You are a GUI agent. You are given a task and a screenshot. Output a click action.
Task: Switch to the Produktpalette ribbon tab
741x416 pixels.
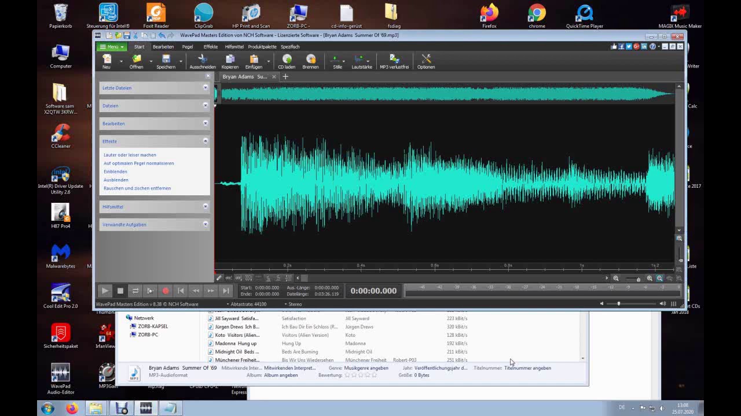[x=262, y=47]
